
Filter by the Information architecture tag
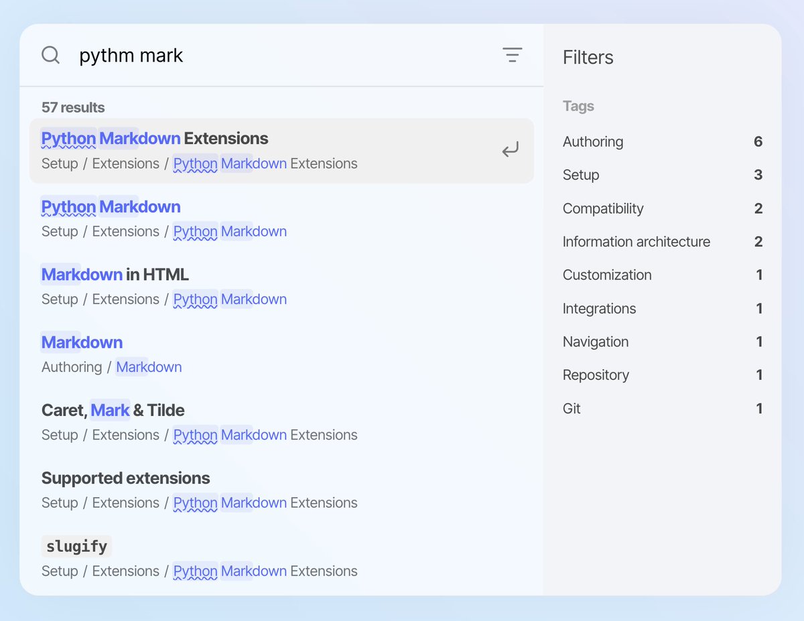point(663,242)
